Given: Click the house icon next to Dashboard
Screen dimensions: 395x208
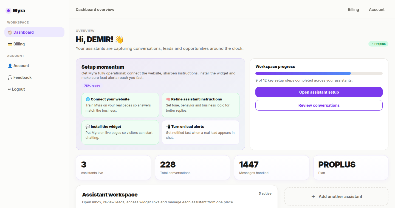Looking at the screenshot, I should click(10, 32).
